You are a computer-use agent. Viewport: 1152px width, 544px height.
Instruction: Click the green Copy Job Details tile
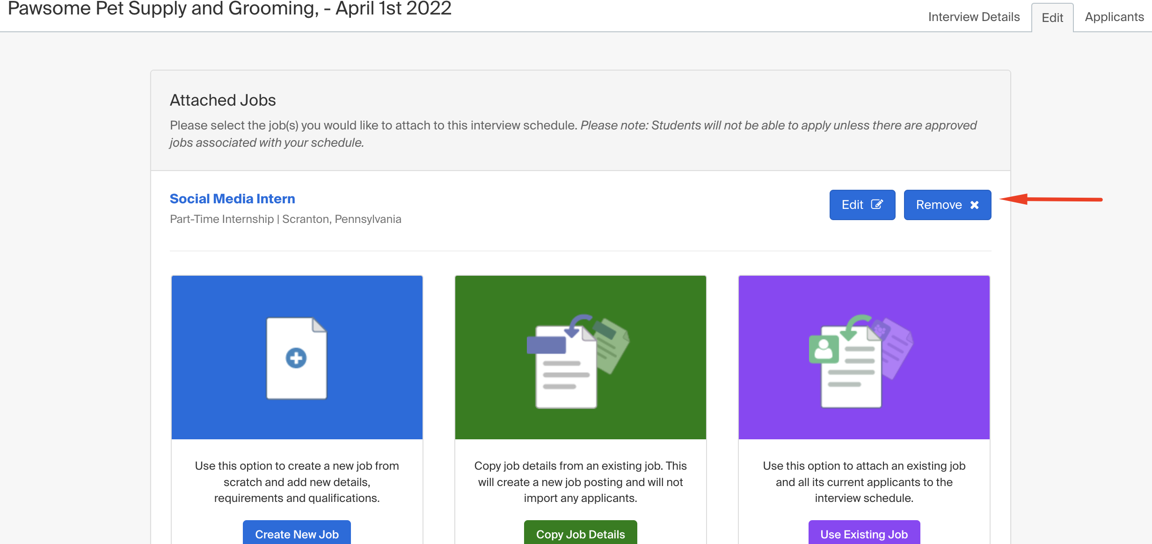(581, 358)
